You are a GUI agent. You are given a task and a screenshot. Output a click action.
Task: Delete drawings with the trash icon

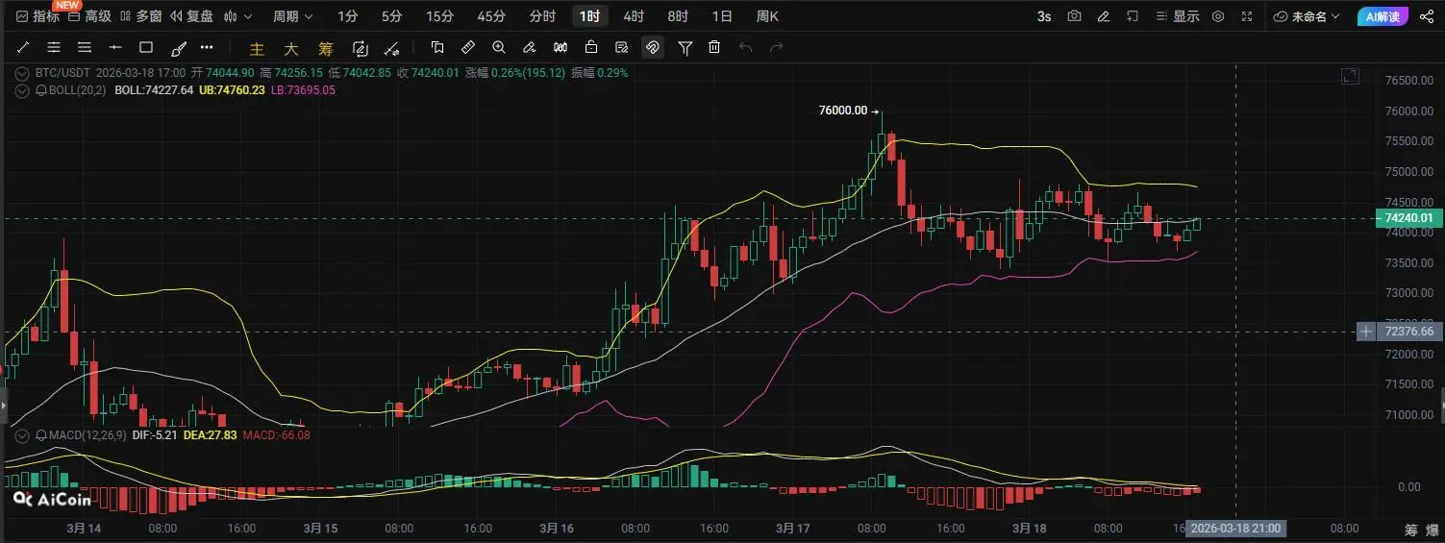click(x=714, y=47)
